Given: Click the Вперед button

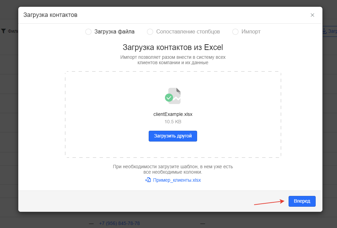Looking at the screenshot, I should pyautogui.click(x=302, y=201).
